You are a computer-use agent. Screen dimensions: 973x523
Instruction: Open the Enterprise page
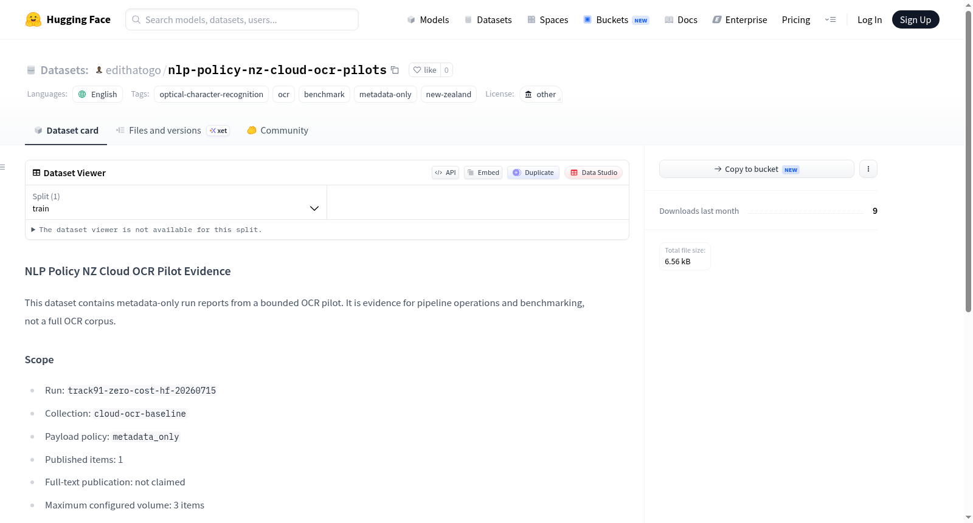[739, 19]
